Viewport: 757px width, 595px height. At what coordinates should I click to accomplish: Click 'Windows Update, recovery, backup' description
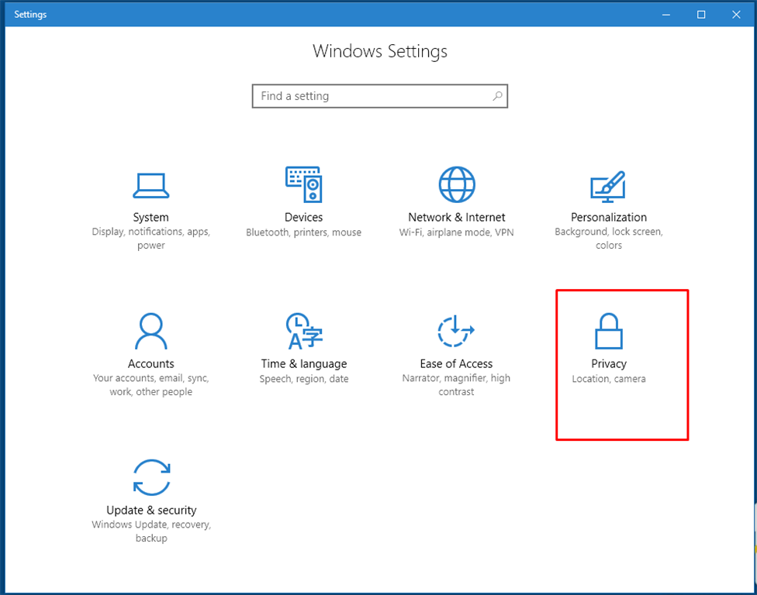click(151, 531)
